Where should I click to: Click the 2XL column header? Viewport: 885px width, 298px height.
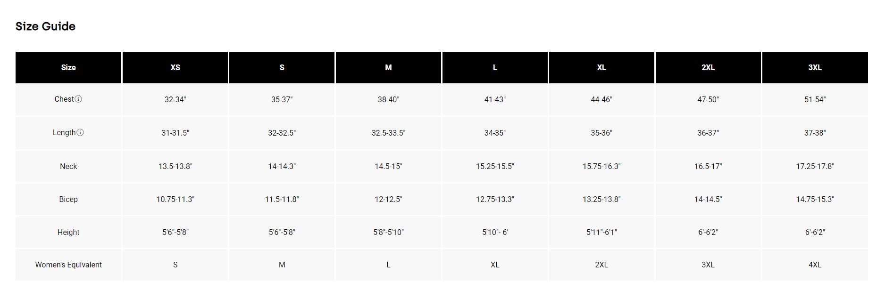tap(708, 67)
